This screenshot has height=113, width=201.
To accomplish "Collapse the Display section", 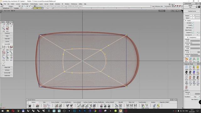I will [x=186, y=20].
